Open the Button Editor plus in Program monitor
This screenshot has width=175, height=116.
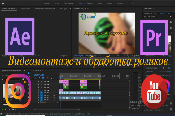point(138,65)
